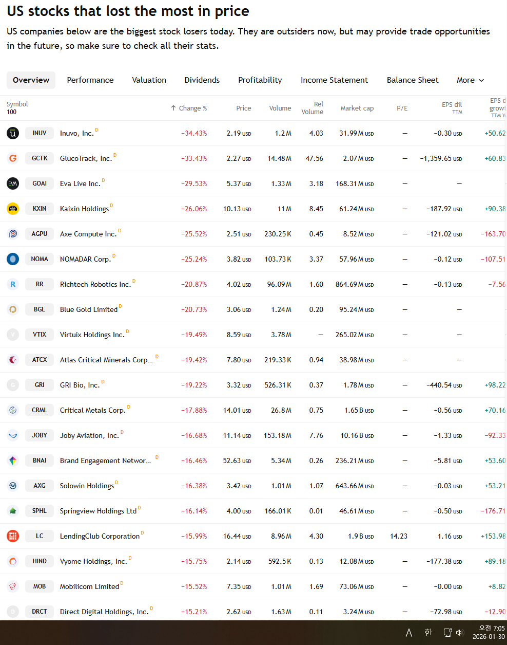Sort by the EPS dil TTM header

pos(452,107)
